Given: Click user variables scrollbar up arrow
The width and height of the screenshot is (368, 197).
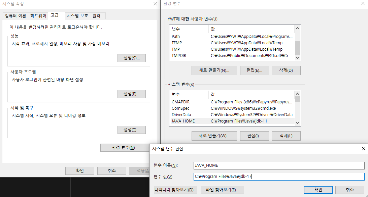Looking at the screenshot, I should [x=297, y=28].
